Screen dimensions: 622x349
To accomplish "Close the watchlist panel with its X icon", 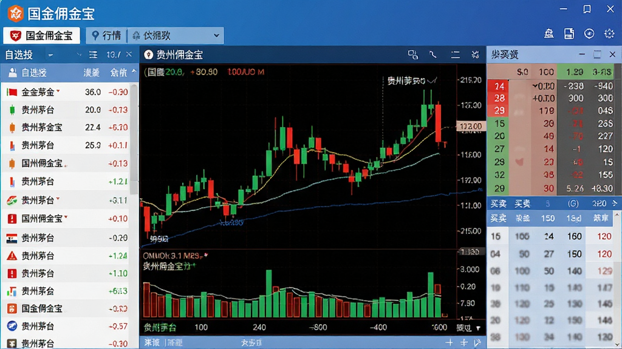I will (129, 54).
